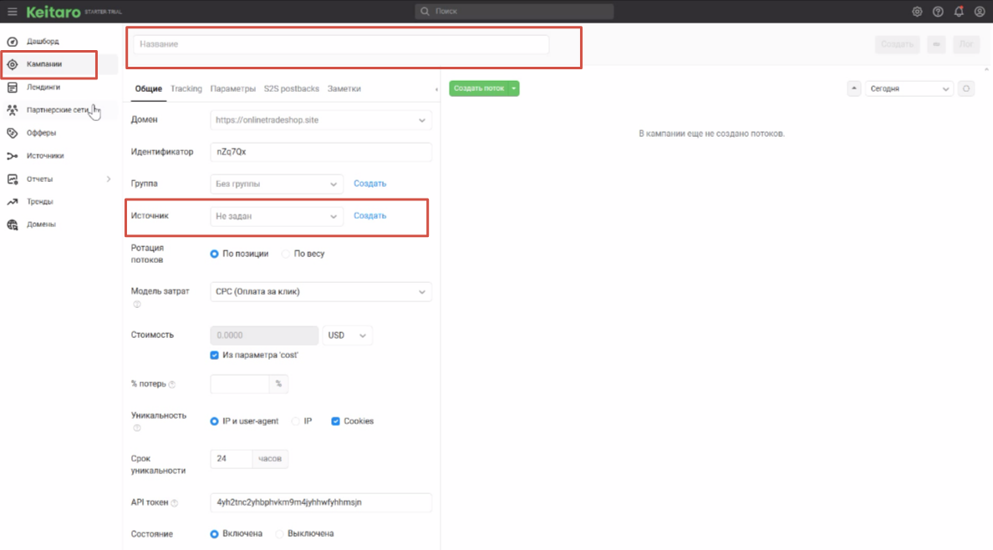Screen dimensions: 993x550
Task: Open the Источник dropdown
Action: (x=276, y=216)
